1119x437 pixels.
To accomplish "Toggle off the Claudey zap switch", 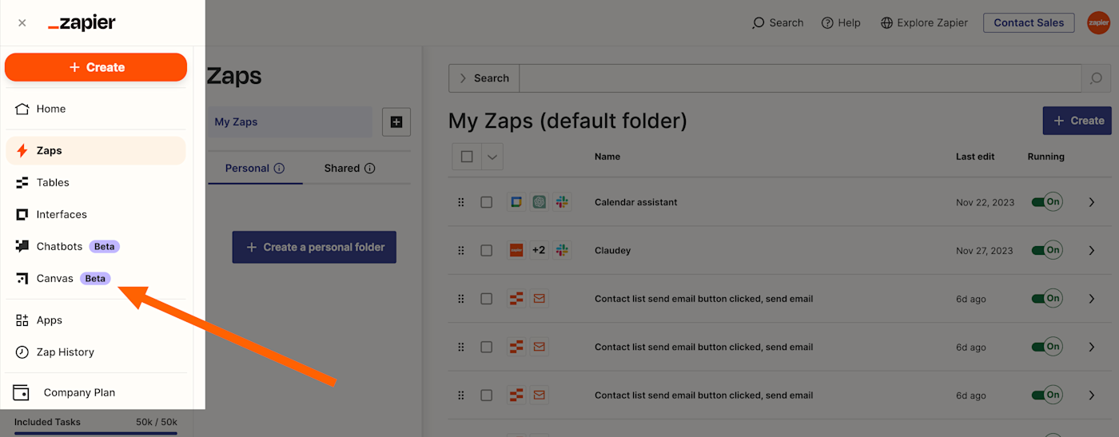I will point(1046,250).
